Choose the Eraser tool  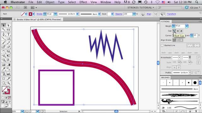coord(9,47)
